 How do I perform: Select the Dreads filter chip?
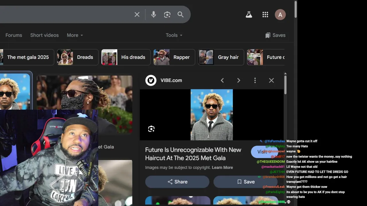pyautogui.click(x=78, y=57)
